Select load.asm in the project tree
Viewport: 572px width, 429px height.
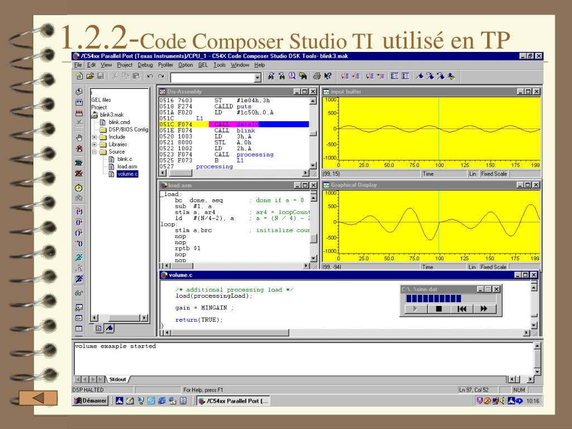coord(127,166)
